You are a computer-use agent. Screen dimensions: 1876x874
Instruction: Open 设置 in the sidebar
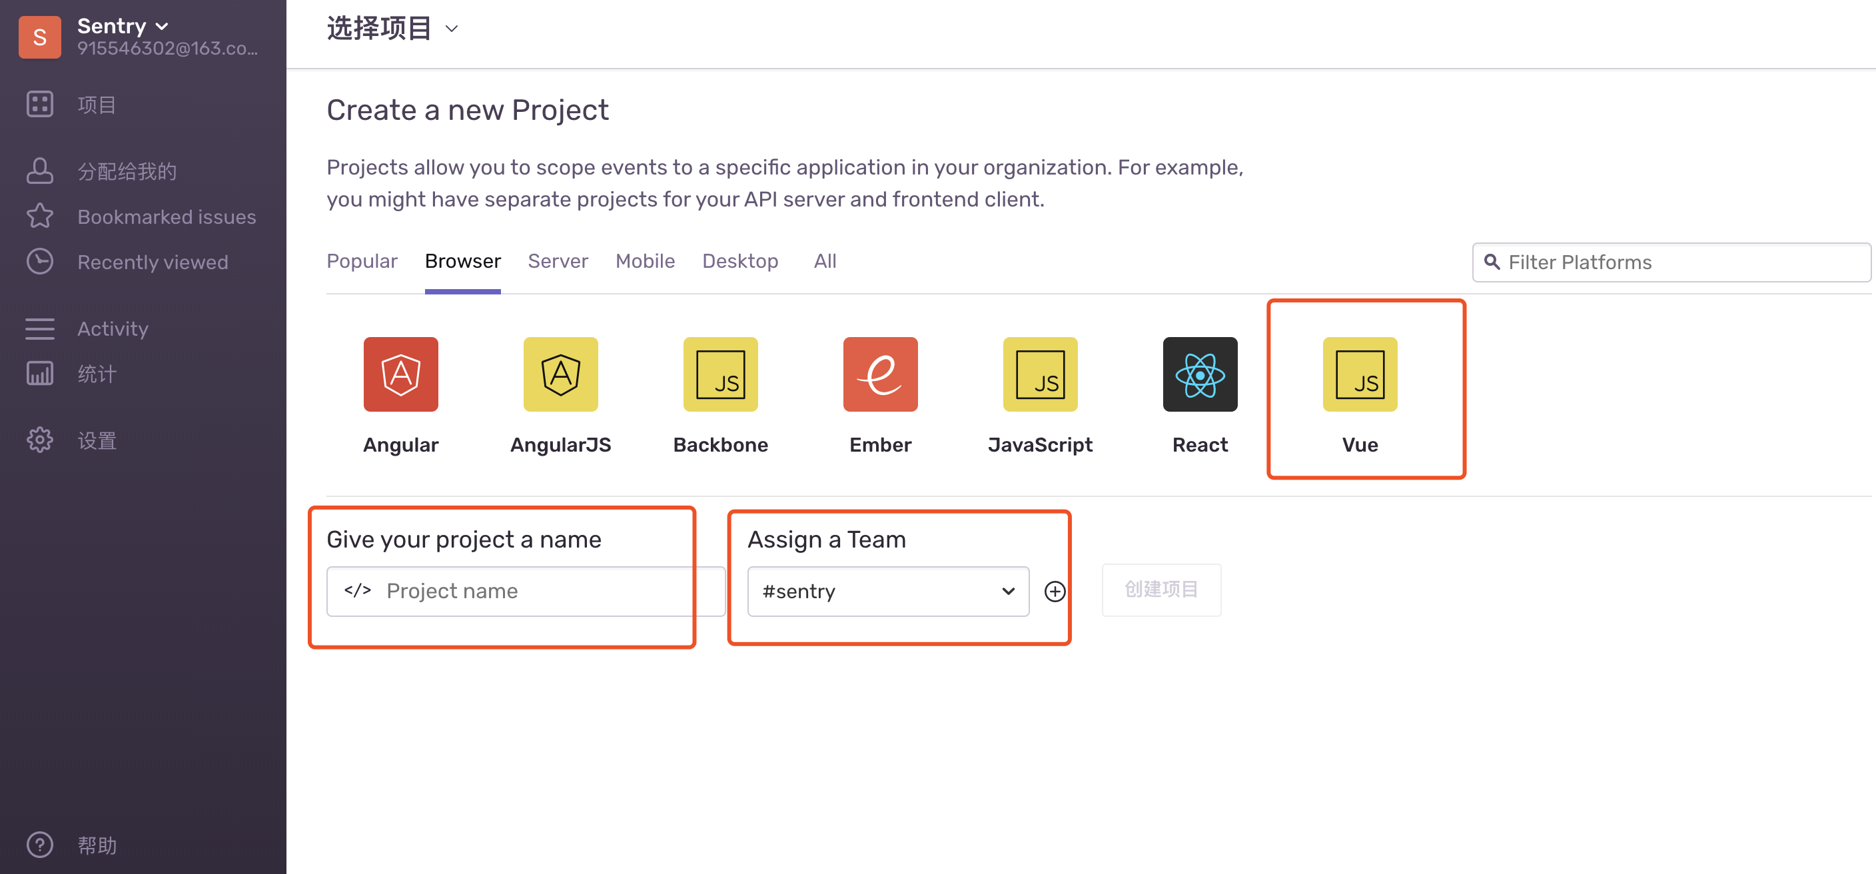97,440
